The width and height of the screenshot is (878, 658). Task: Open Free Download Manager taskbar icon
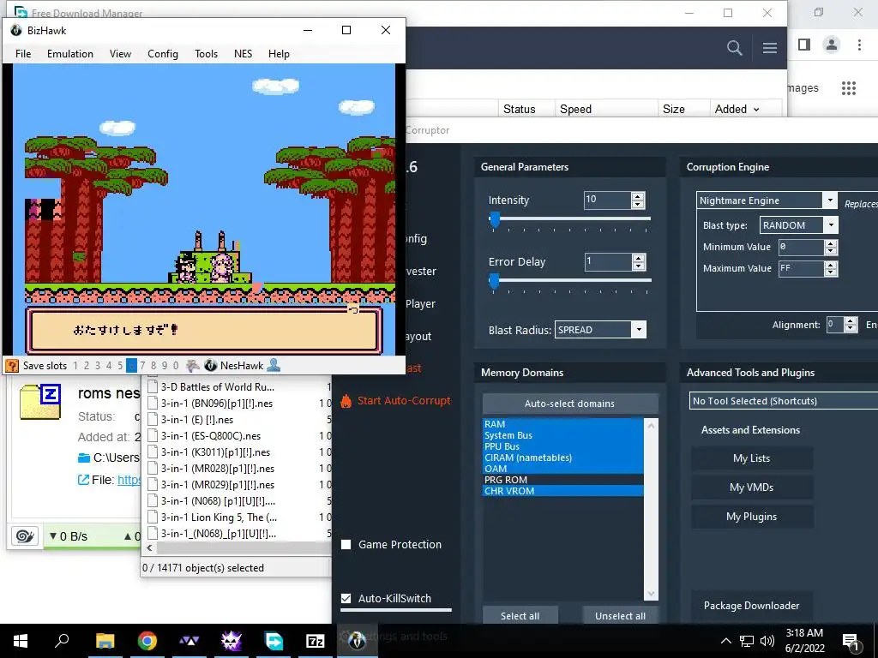click(274, 641)
